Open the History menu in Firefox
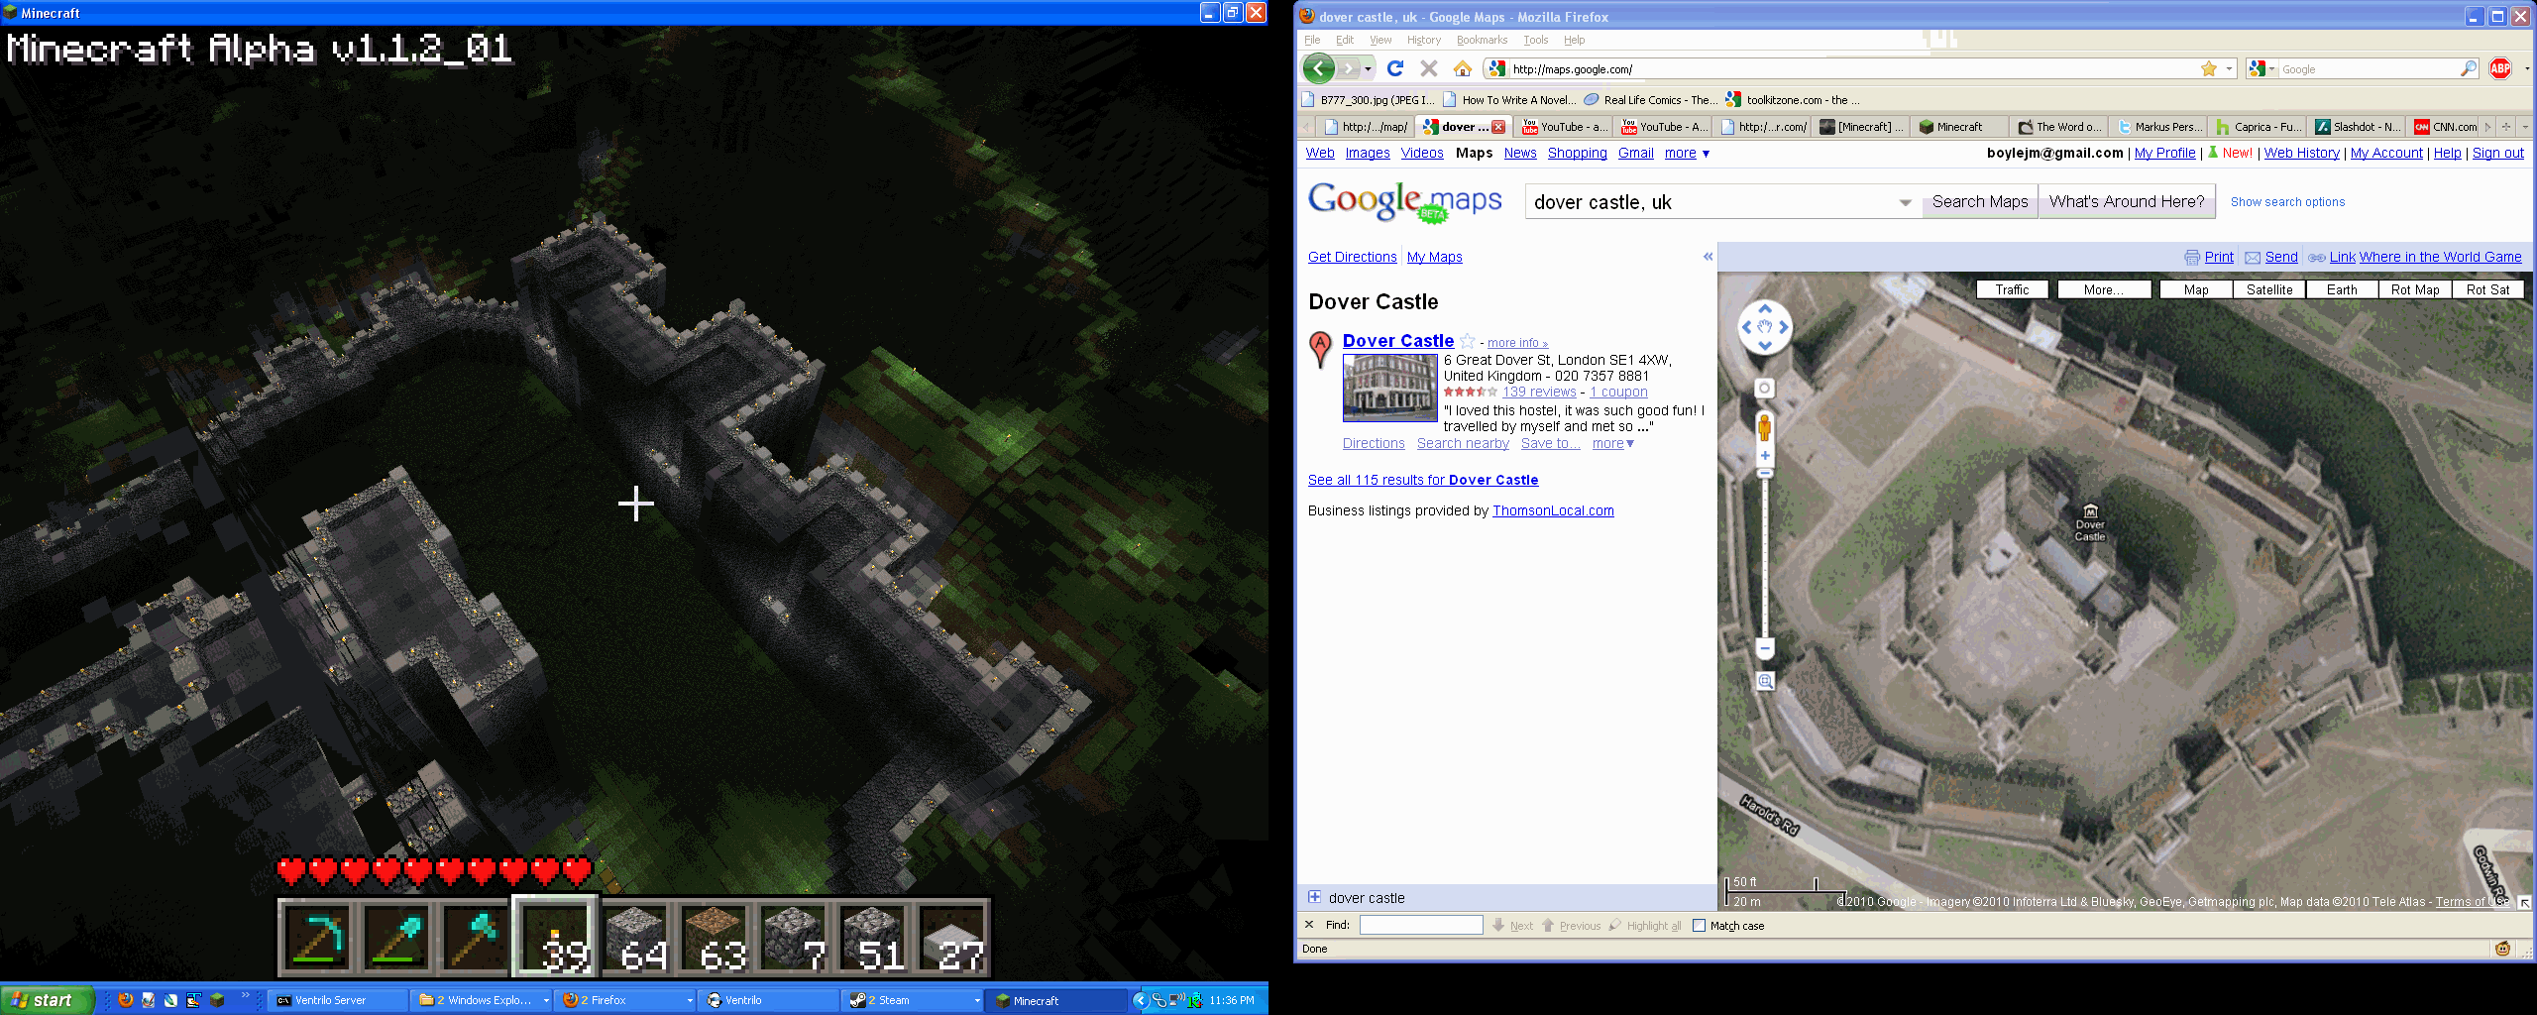Viewport: 2537px width, 1015px height. pyautogui.click(x=1423, y=40)
